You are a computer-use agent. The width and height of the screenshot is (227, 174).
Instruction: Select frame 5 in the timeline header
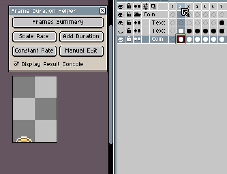(x=205, y=6)
